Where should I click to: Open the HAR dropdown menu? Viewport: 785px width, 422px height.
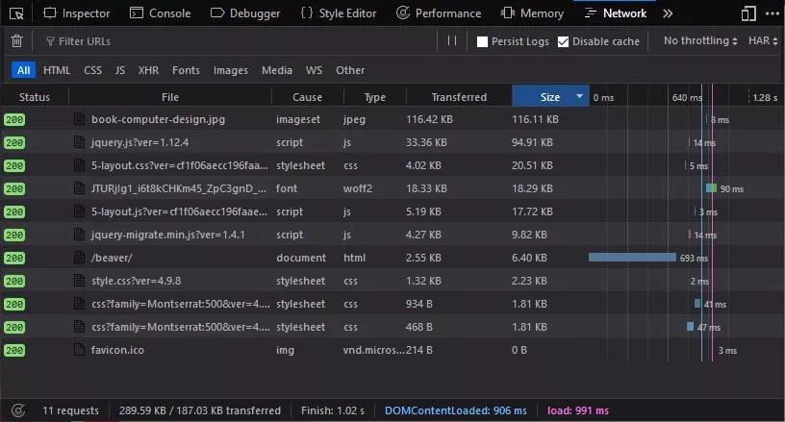pyautogui.click(x=764, y=41)
